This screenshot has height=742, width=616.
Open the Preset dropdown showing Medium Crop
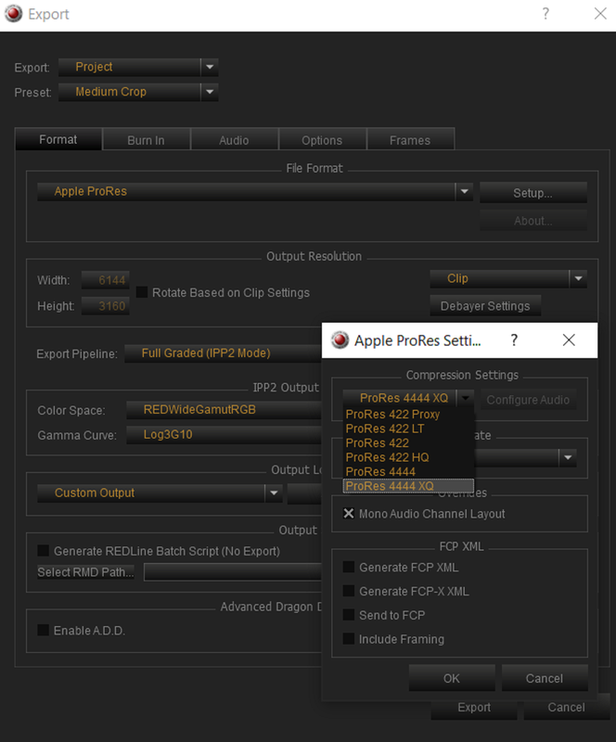coord(138,92)
